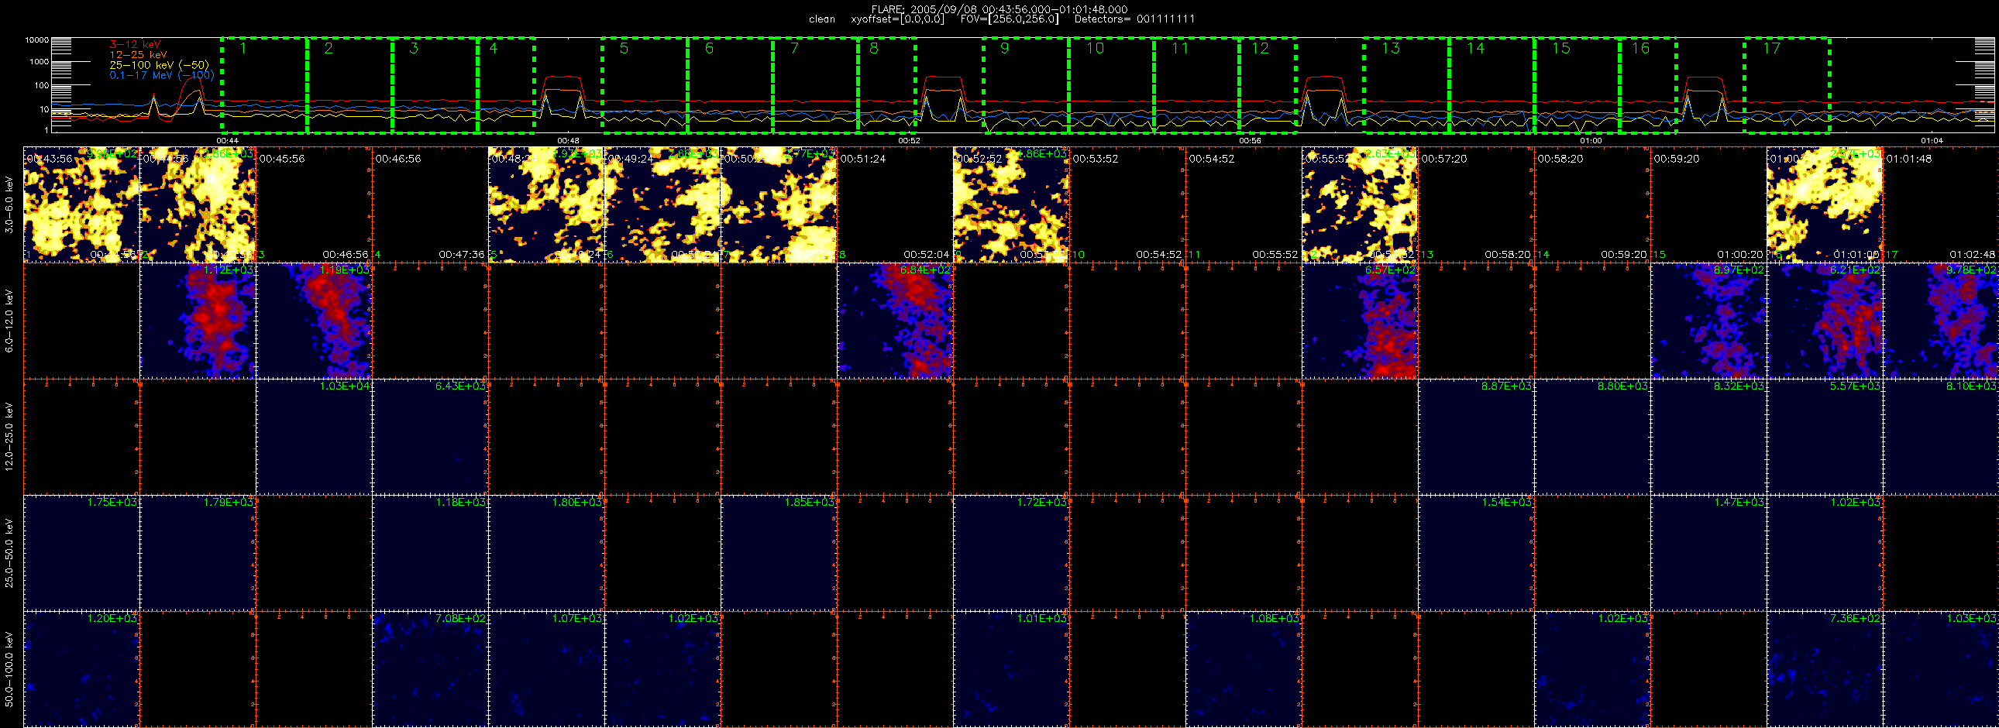Open 3.0-6.0 keV image starting 00:43:56
The width and height of the screenshot is (1999, 728).
point(81,204)
